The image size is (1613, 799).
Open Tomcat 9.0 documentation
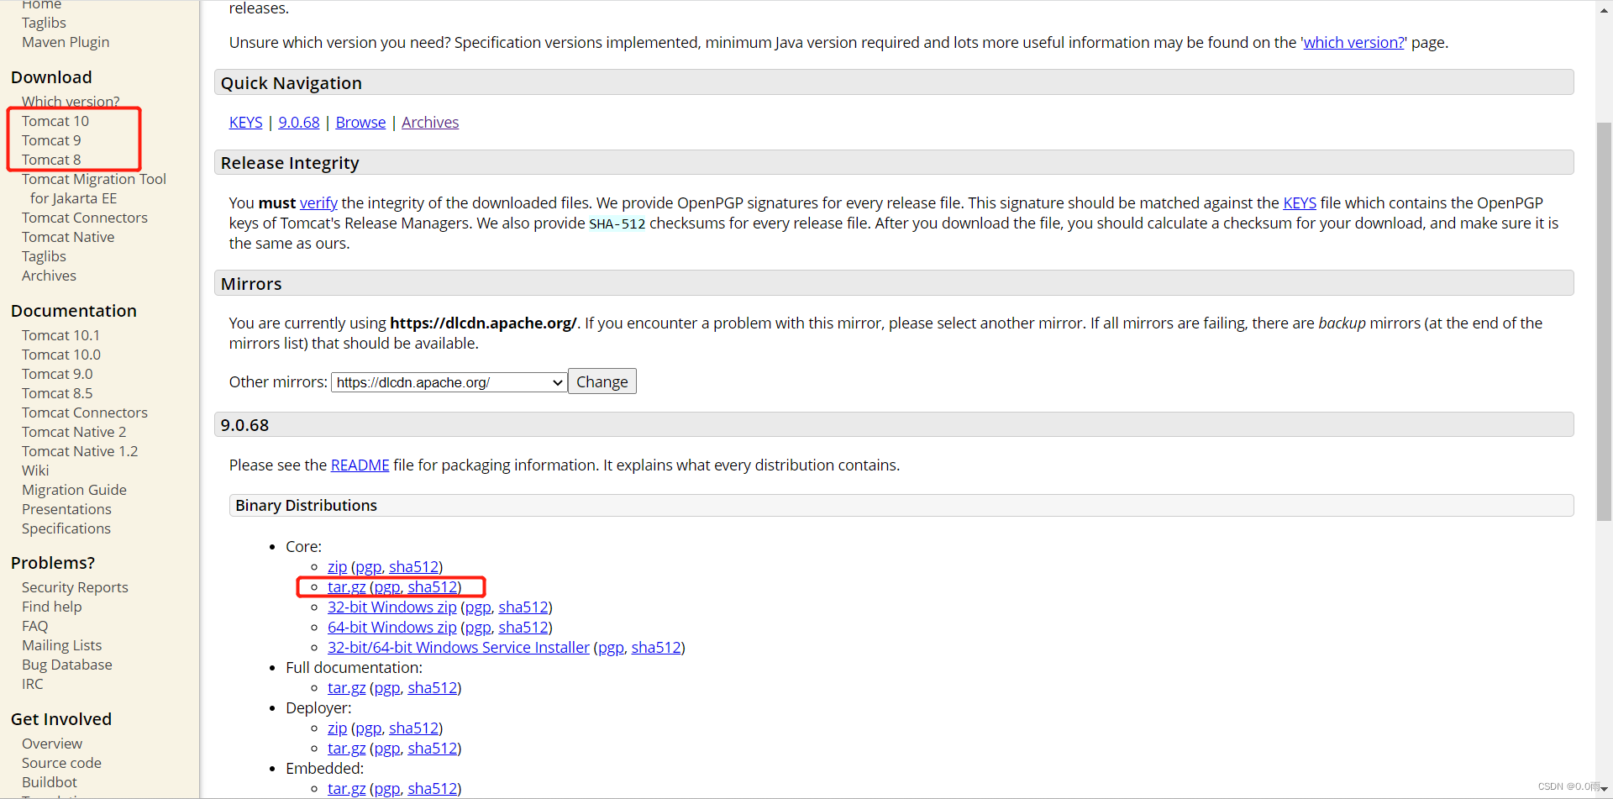57,374
